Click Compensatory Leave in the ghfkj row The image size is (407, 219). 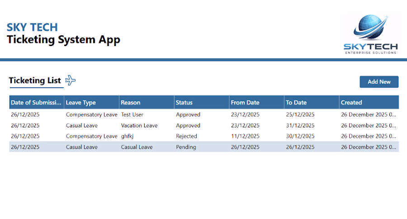[91, 136]
